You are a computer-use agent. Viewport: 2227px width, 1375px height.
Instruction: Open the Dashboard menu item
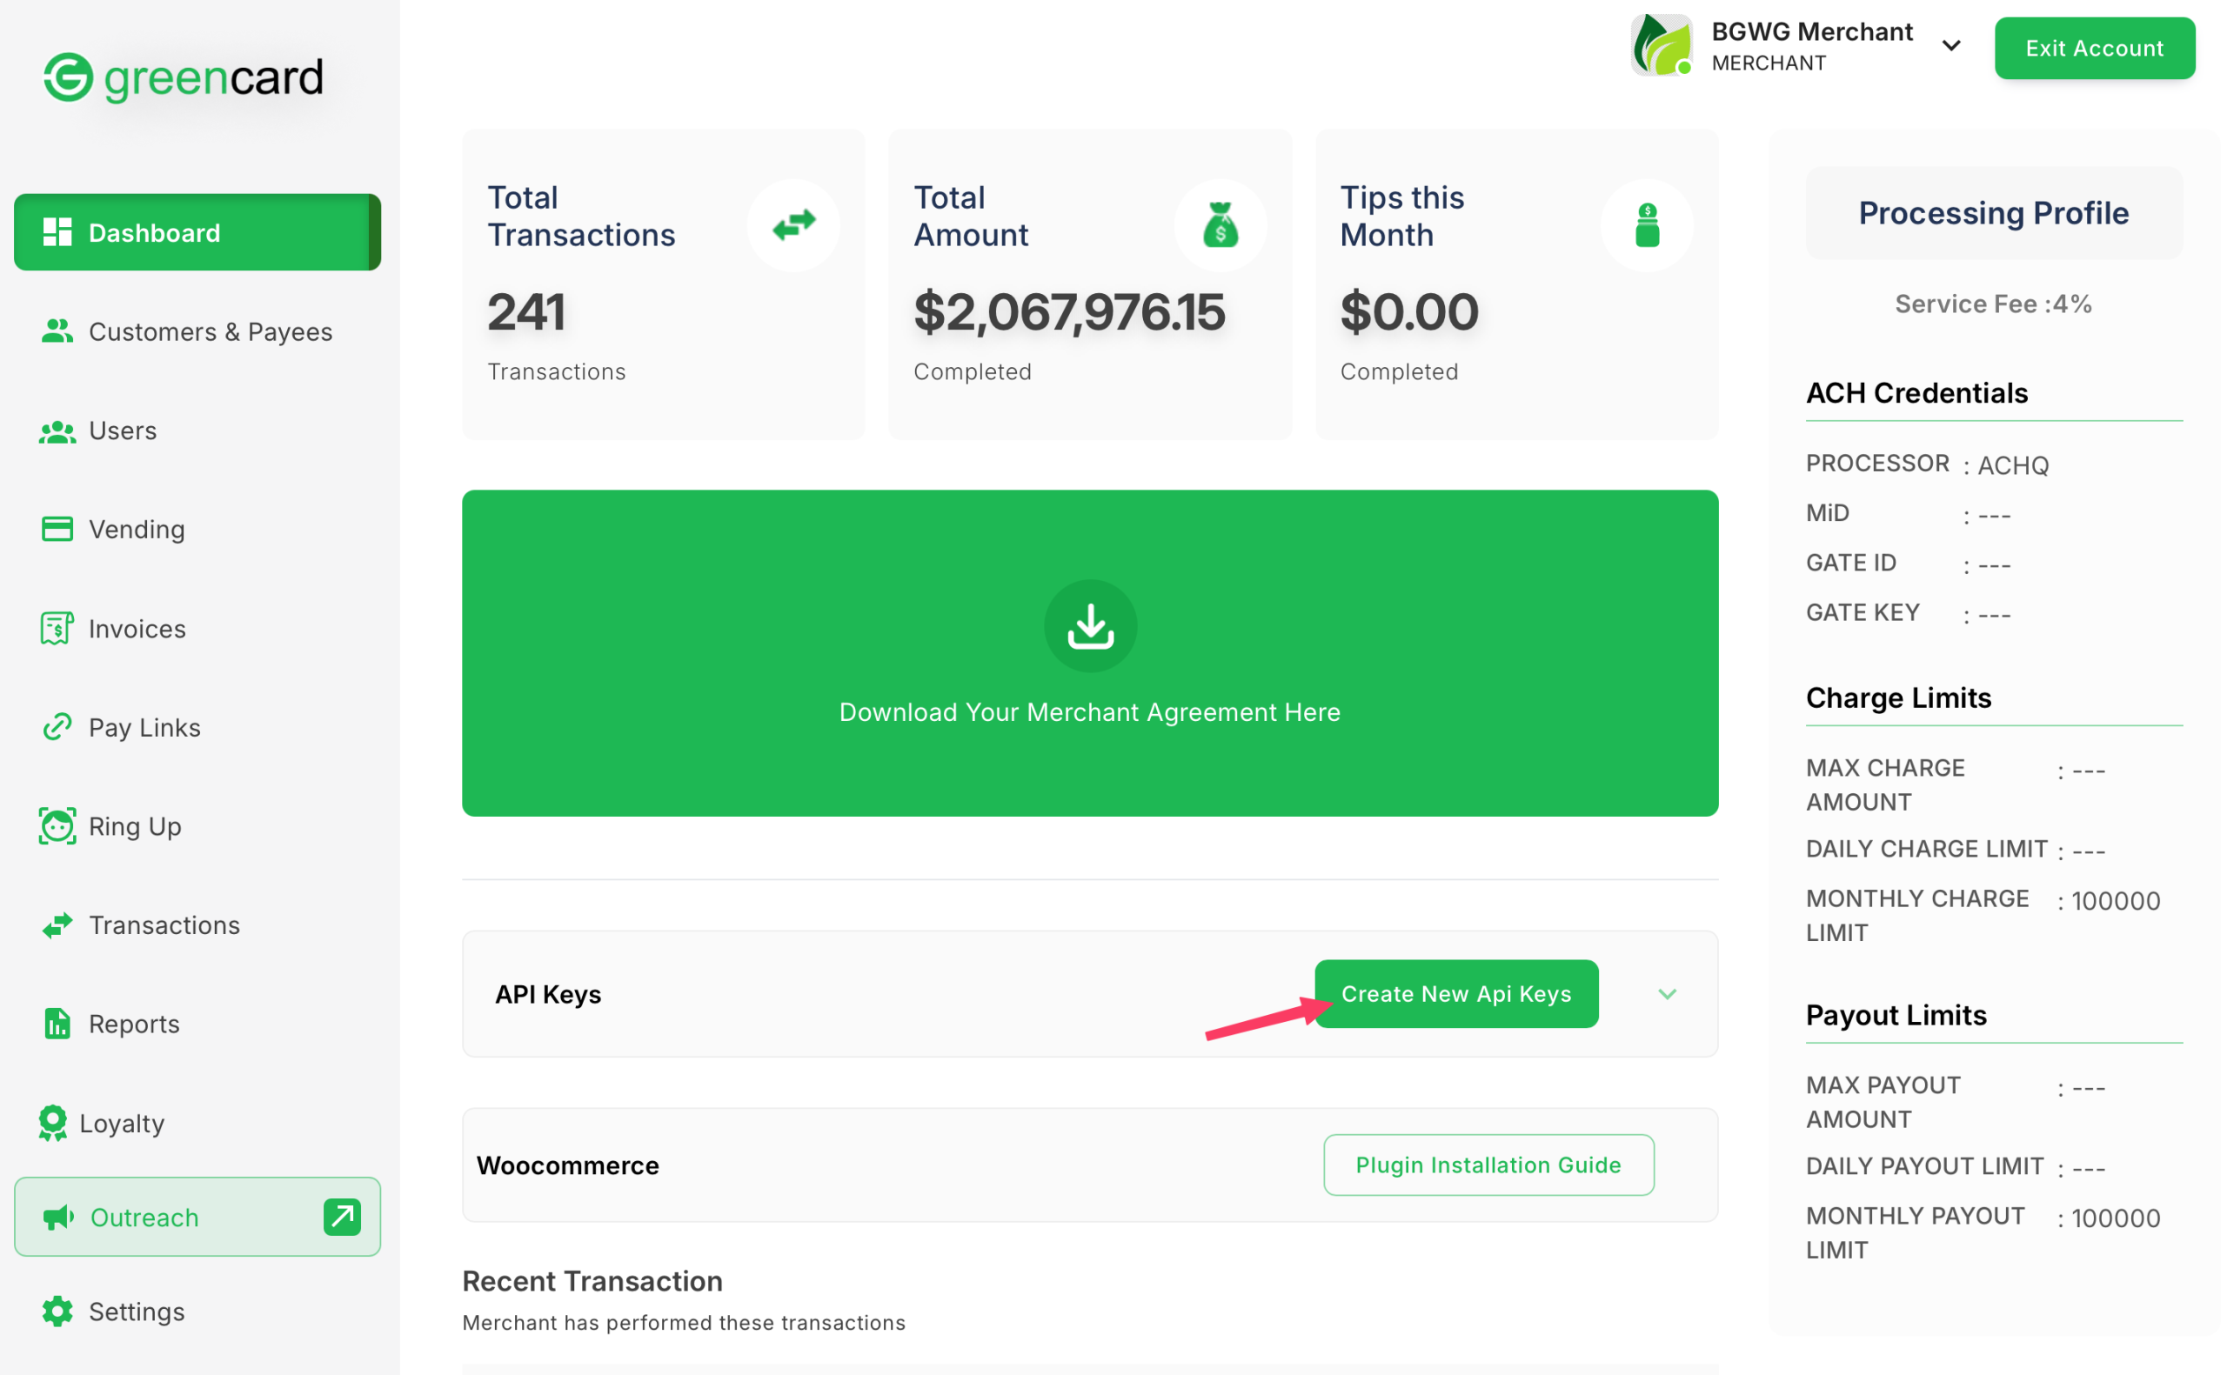tap(197, 232)
